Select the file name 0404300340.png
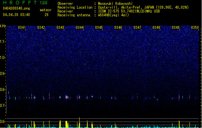Image resolution: width=202 pixels, height=128 pixels. 16,8
